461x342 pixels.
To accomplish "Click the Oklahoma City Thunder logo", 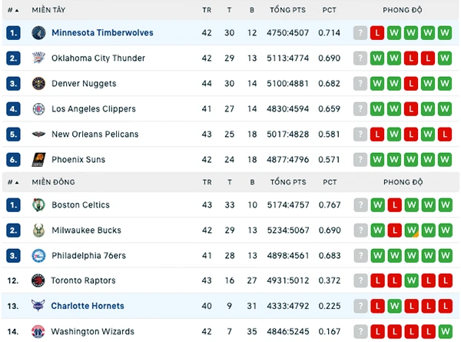I will pyautogui.click(x=38, y=58).
